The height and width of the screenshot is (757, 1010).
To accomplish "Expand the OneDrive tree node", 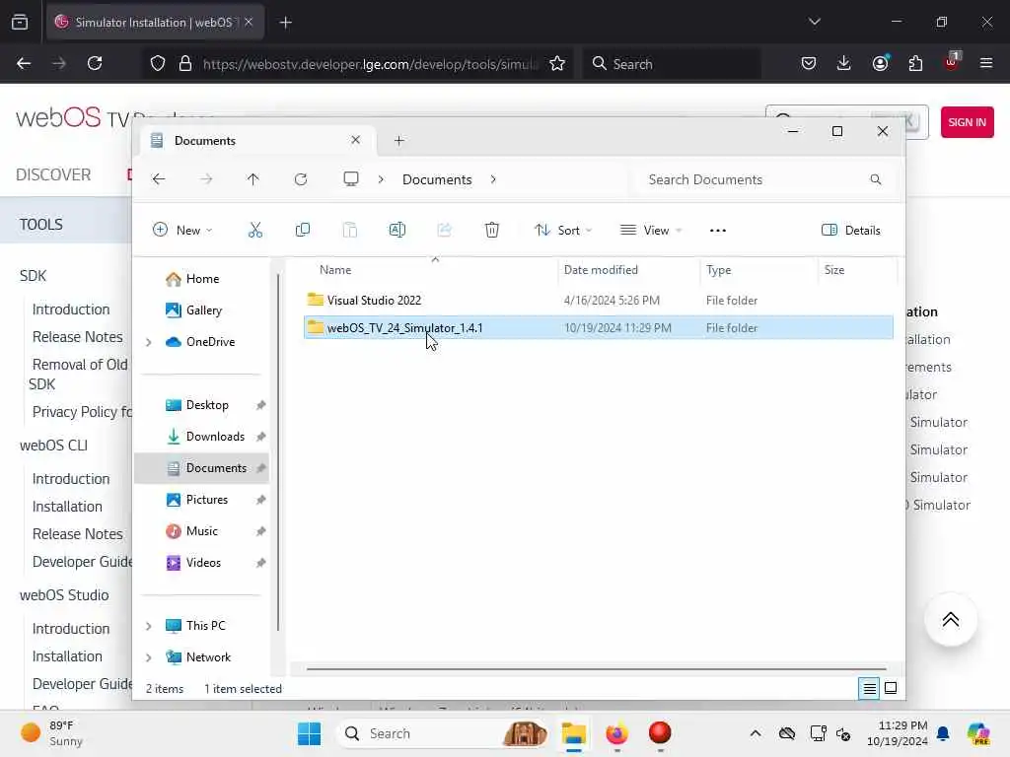I will pos(149,342).
